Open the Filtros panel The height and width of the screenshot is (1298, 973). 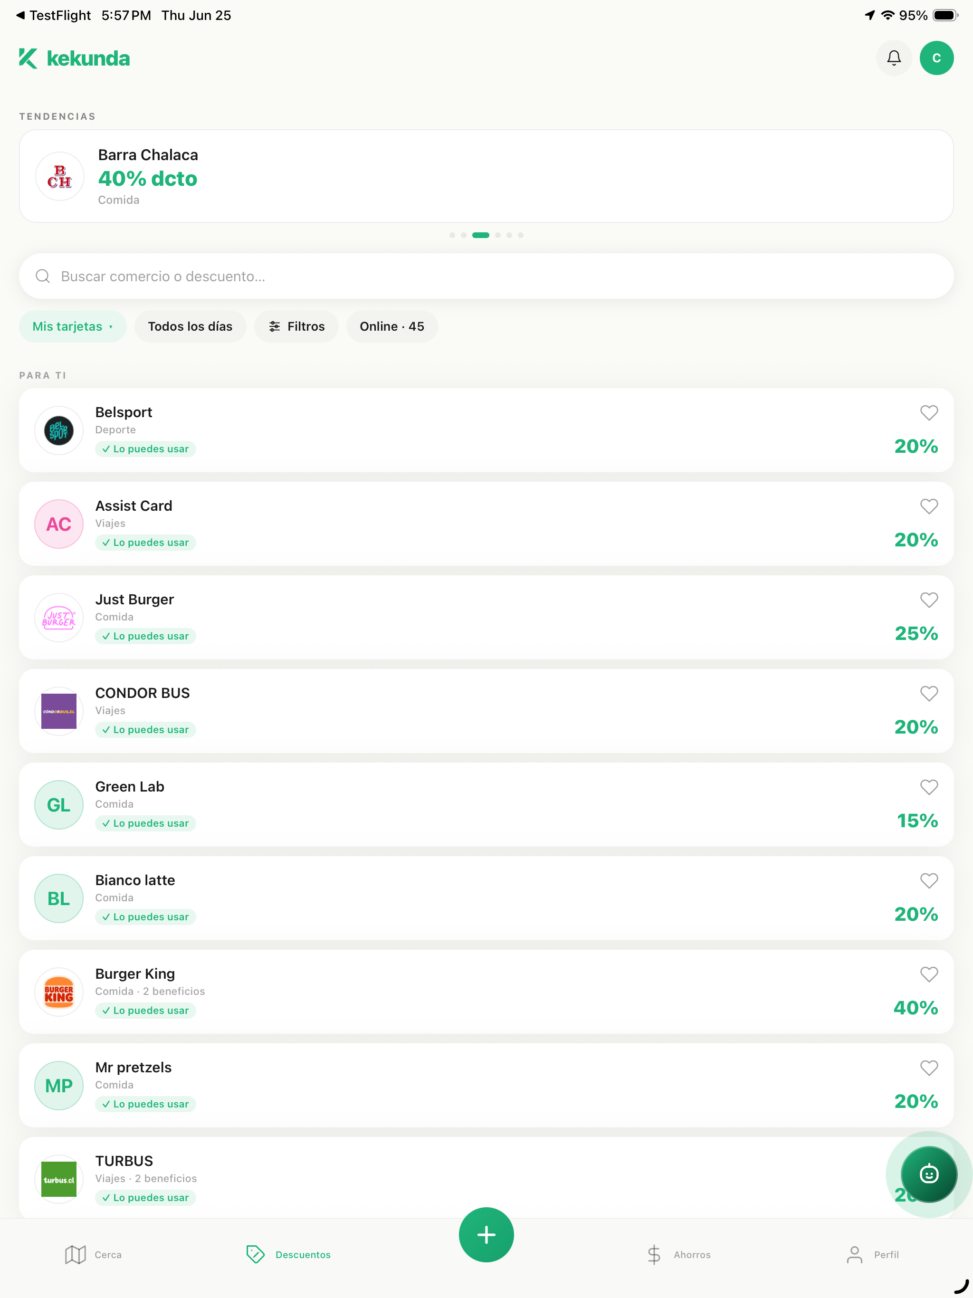pyautogui.click(x=296, y=326)
